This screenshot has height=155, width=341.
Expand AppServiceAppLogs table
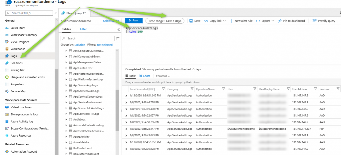point(66,85)
